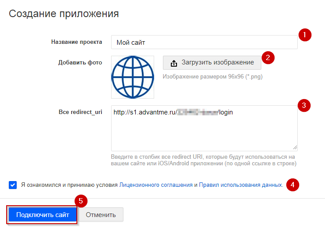Select the blue globe app image
The height and width of the screenshot is (228, 325).
(x=133, y=77)
